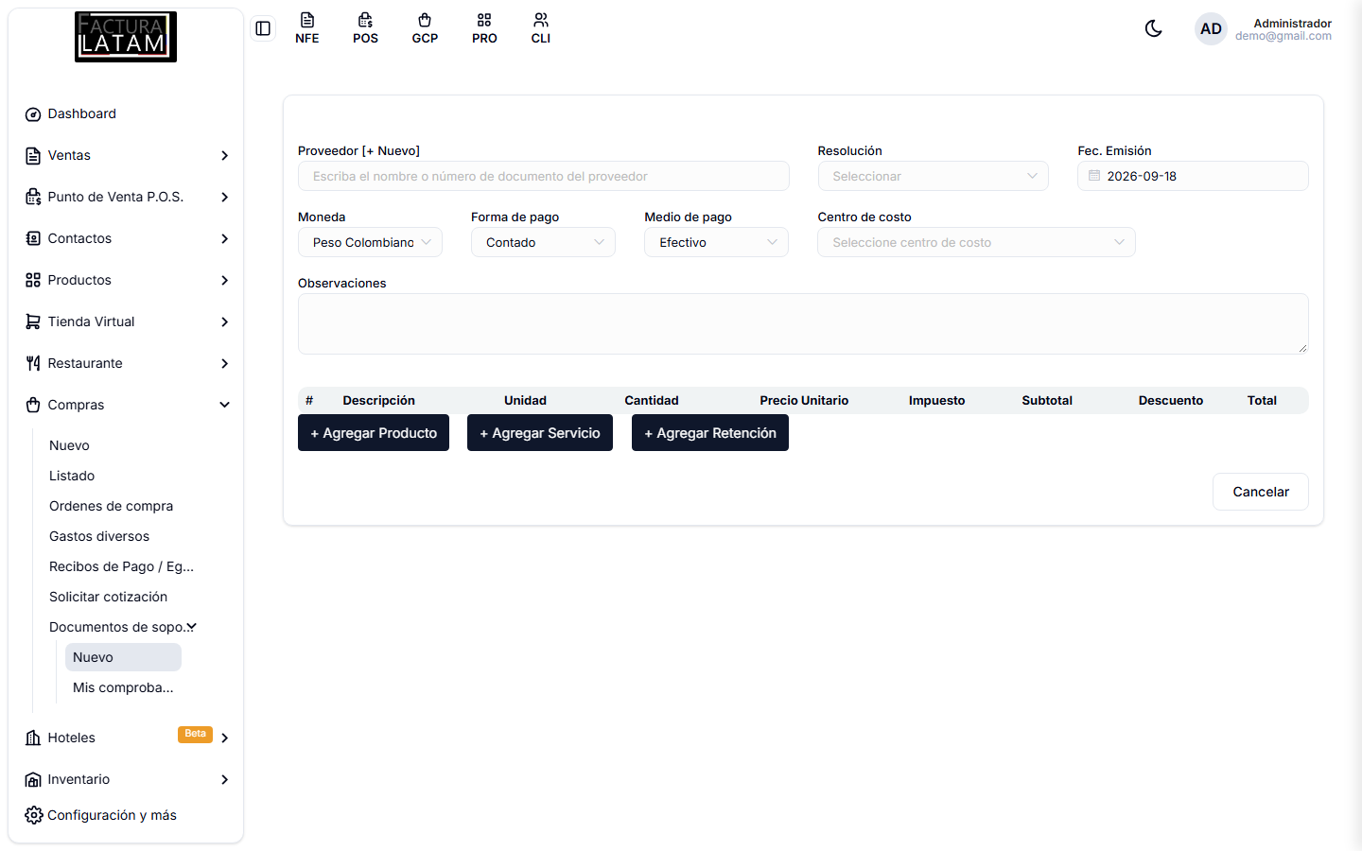This screenshot has width=1362, height=851.
Task: Open the Medio de pago Efectivo dropdown
Action: (x=716, y=242)
